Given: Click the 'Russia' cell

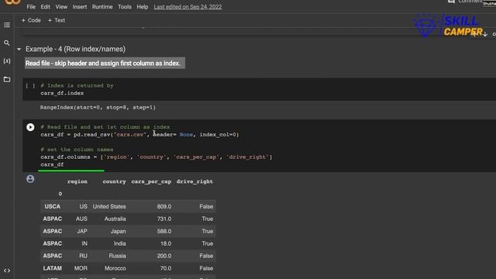Looking at the screenshot, I should 117,256.
